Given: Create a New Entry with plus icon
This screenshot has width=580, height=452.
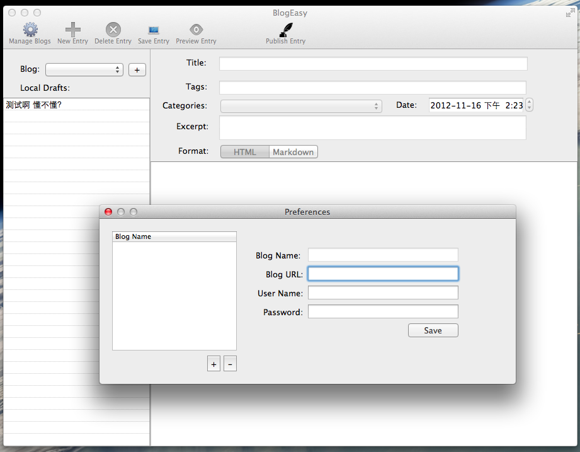Looking at the screenshot, I should pyautogui.click(x=72, y=29).
